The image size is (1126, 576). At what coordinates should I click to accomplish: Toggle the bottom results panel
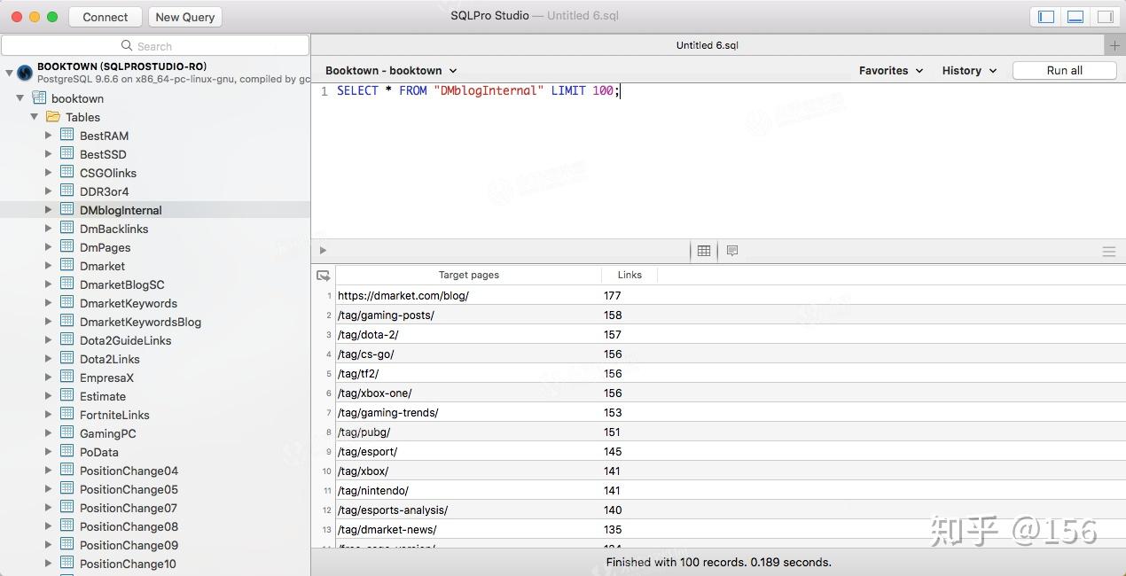click(1075, 17)
